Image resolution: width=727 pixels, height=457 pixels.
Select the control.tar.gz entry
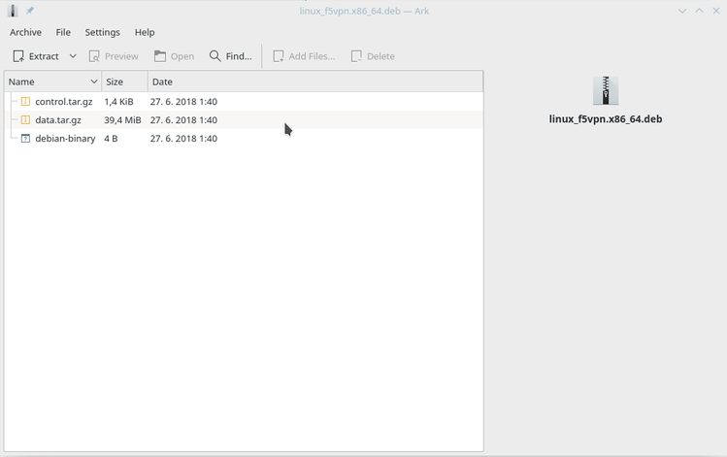63,102
